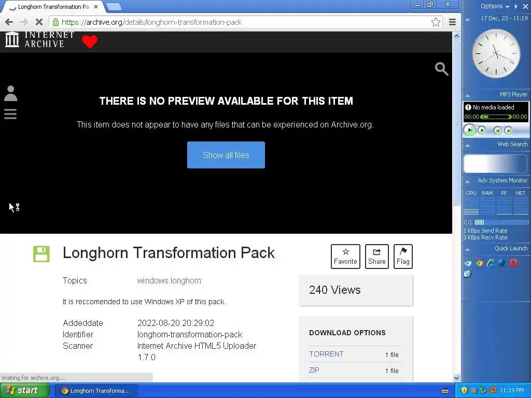The height and width of the screenshot is (398, 531).
Task: Click the RAM usage meter
Action: point(487,206)
